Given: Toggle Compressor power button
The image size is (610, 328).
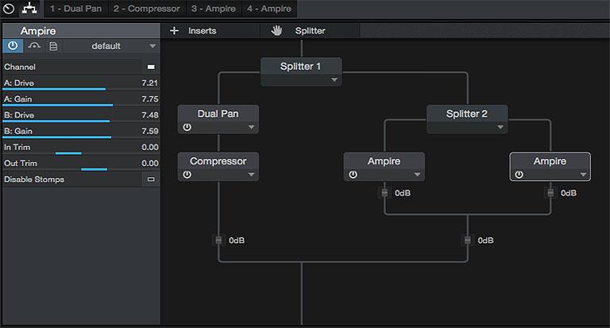Looking at the screenshot, I should coord(187,175).
